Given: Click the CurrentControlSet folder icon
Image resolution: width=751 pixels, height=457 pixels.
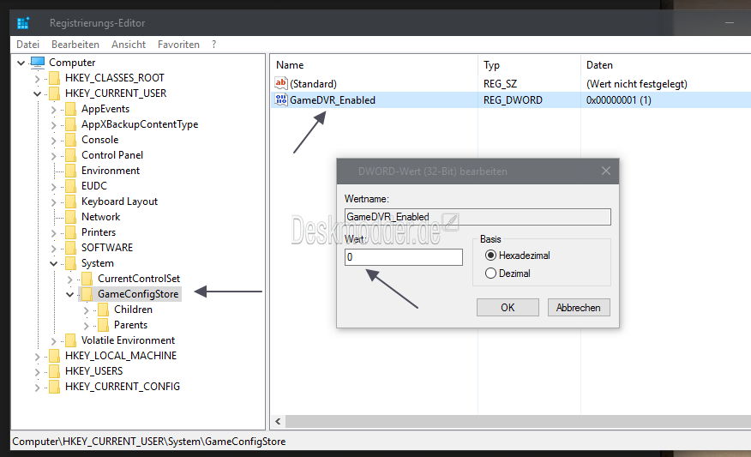Looking at the screenshot, I should click(x=87, y=279).
